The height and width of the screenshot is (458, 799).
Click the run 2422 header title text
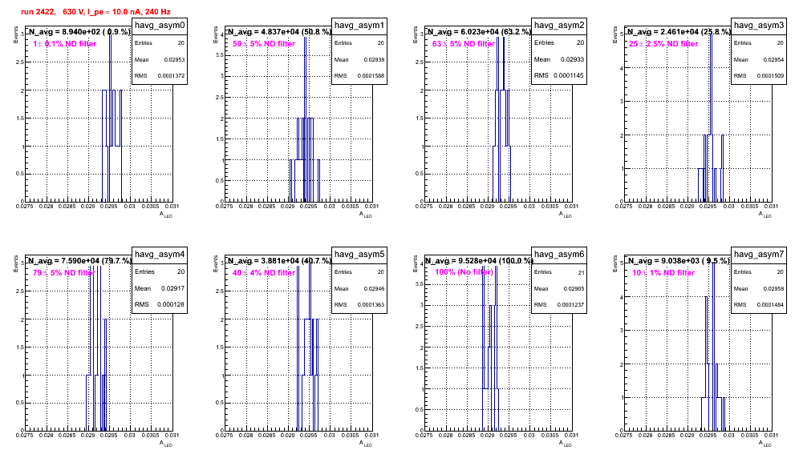(95, 12)
